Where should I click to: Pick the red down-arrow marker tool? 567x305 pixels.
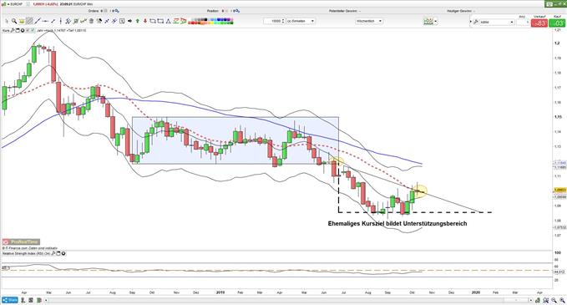click(x=145, y=22)
